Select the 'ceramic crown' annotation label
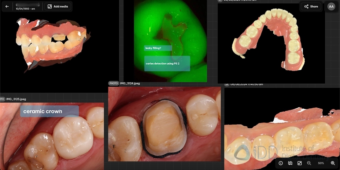 click(49, 111)
